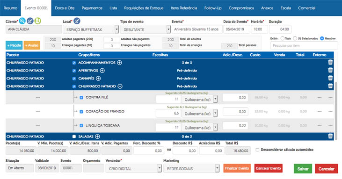Image resolution: width=342 pixels, height=179 pixels.
Task: Open Escala tab
Action: (x=285, y=8)
